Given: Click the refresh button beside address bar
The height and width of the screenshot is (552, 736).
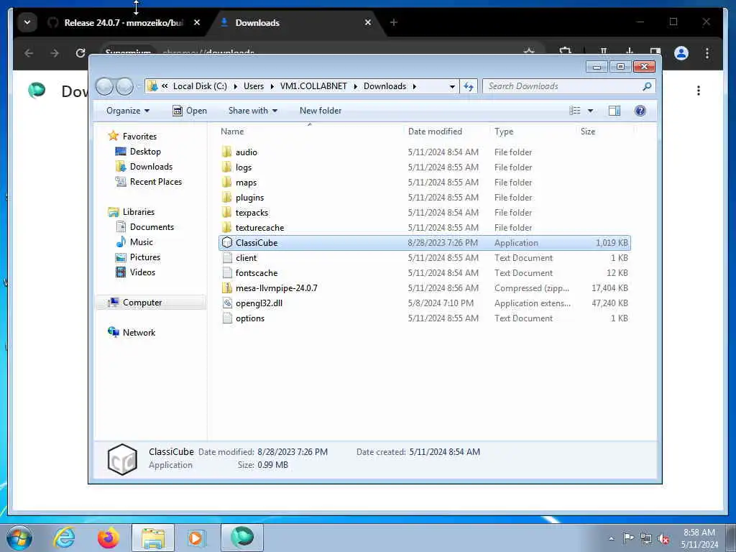Looking at the screenshot, I should (469, 86).
